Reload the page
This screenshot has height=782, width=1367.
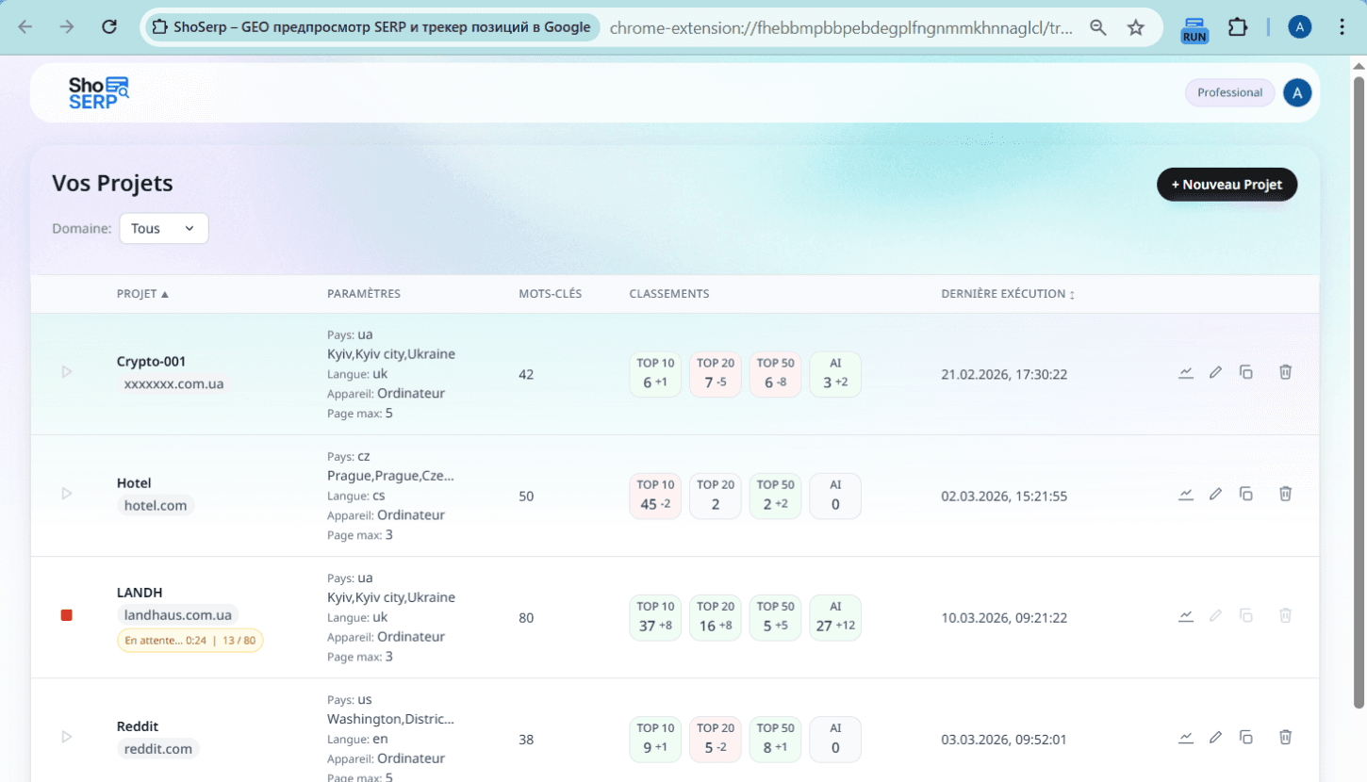coord(109,27)
